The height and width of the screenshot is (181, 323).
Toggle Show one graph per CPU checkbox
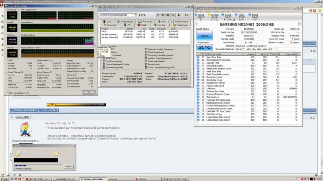coord(7,93)
